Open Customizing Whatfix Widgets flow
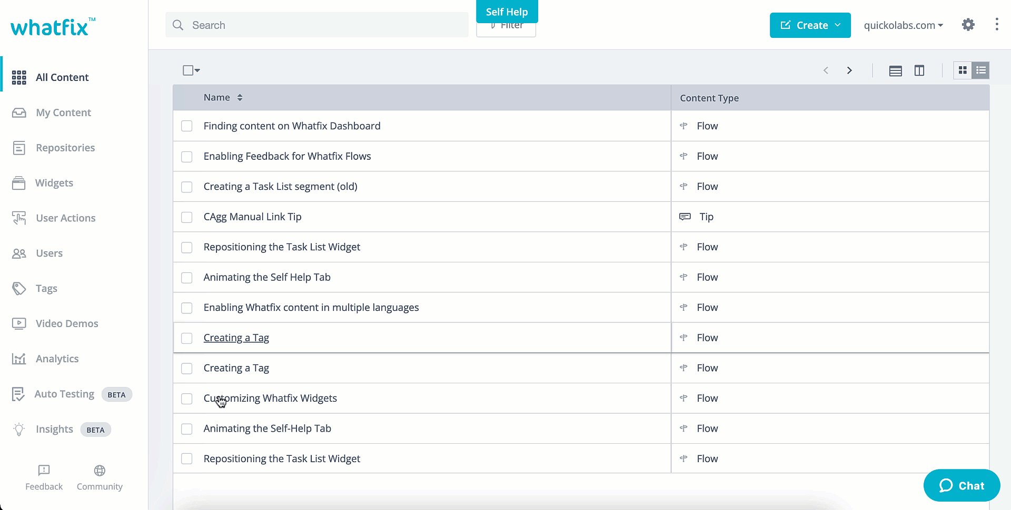This screenshot has width=1011, height=510. click(x=270, y=398)
